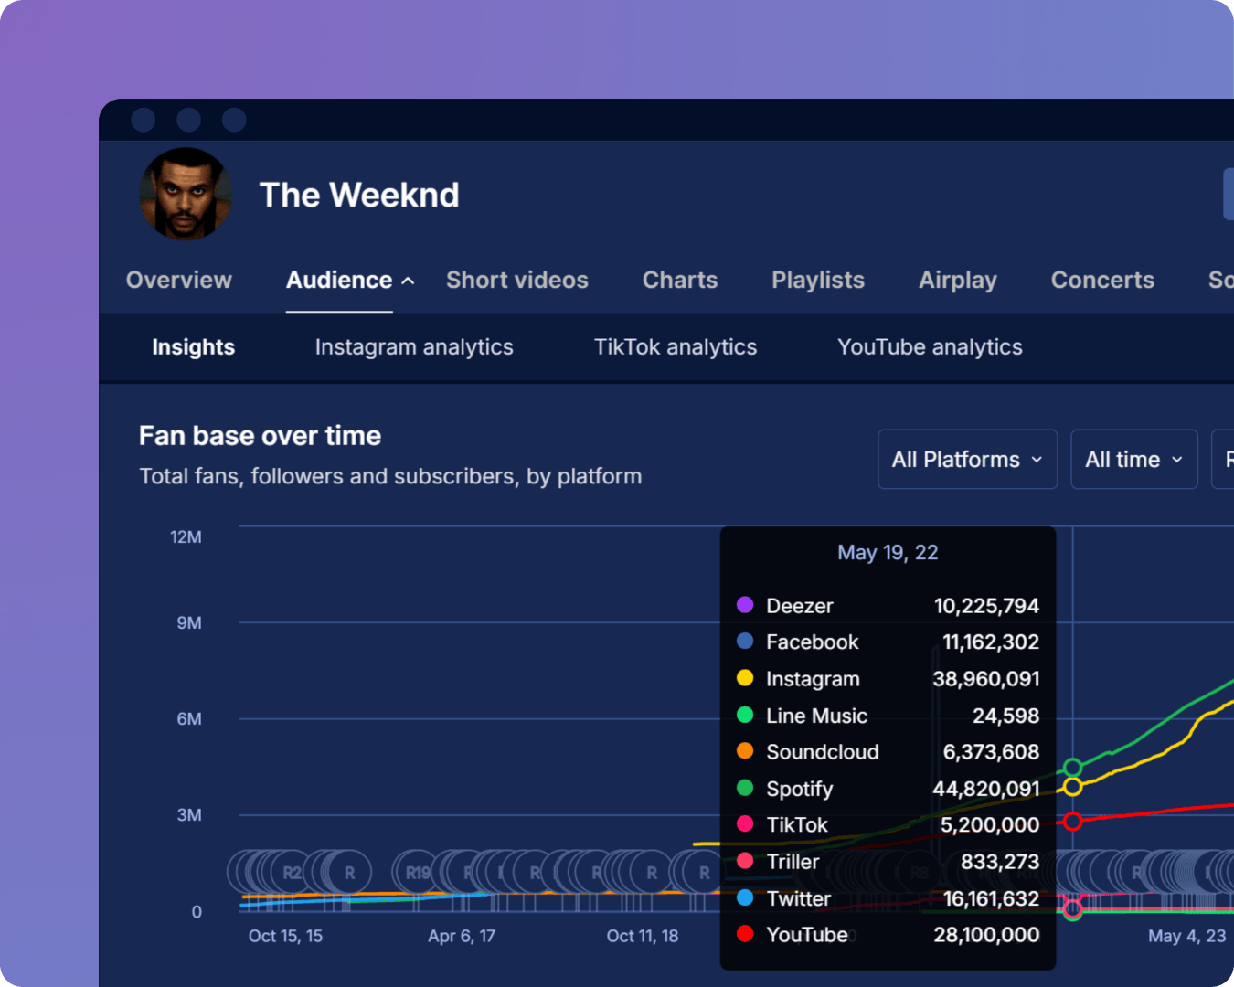
Task: Open the Playlists tab
Action: click(817, 280)
